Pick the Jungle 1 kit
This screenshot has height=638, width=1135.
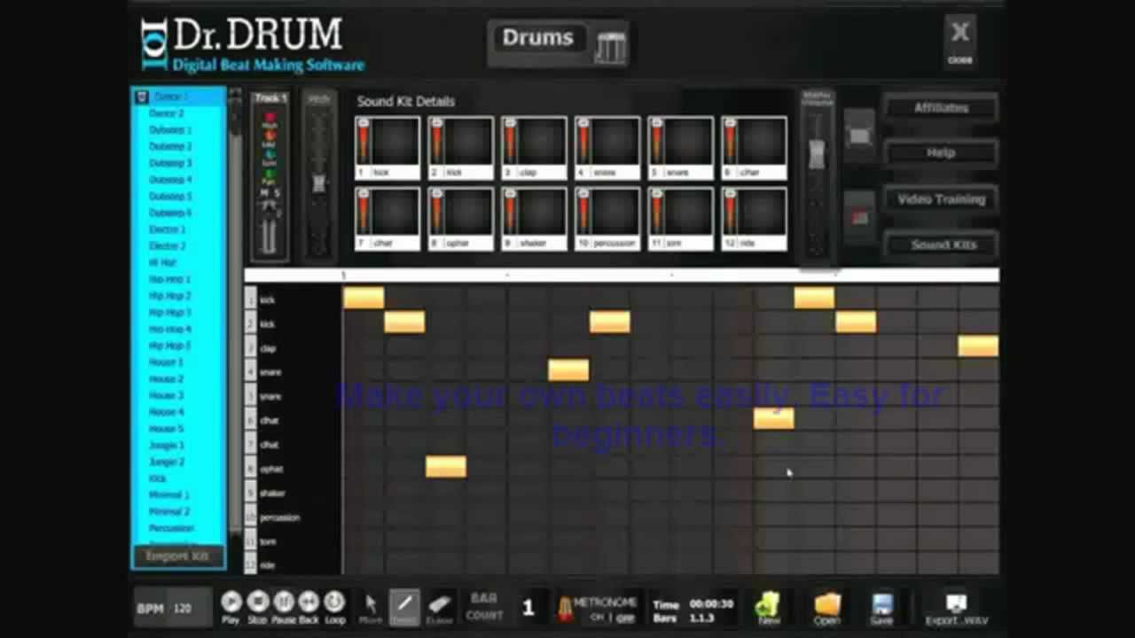coord(167,446)
